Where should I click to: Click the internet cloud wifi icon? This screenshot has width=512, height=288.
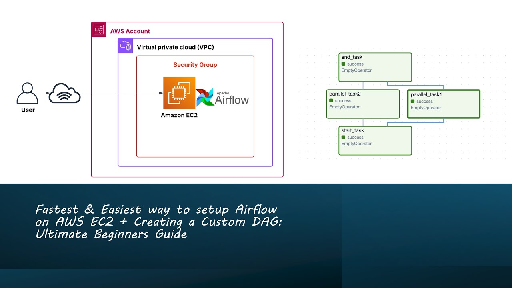65,94
